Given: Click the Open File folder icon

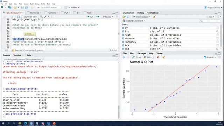Looking at the screenshot, I should (x=15, y=7).
